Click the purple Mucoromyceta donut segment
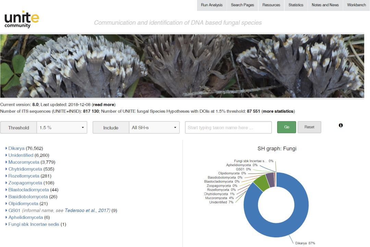370x247 pixels. [x=270, y=180]
